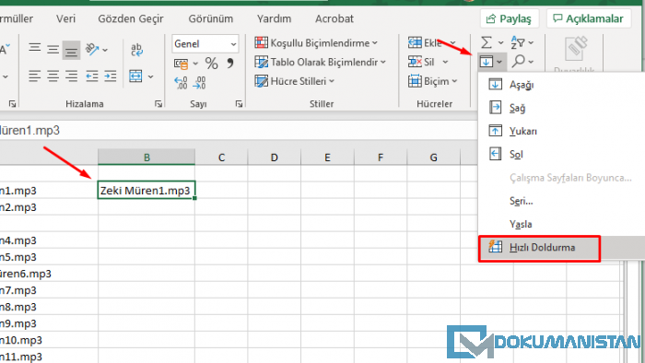Image resolution: width=645 pixels, height=363 pixels.
Task: Open Tablo Olarak Biçimlendir menu
Action: (320, 62)
